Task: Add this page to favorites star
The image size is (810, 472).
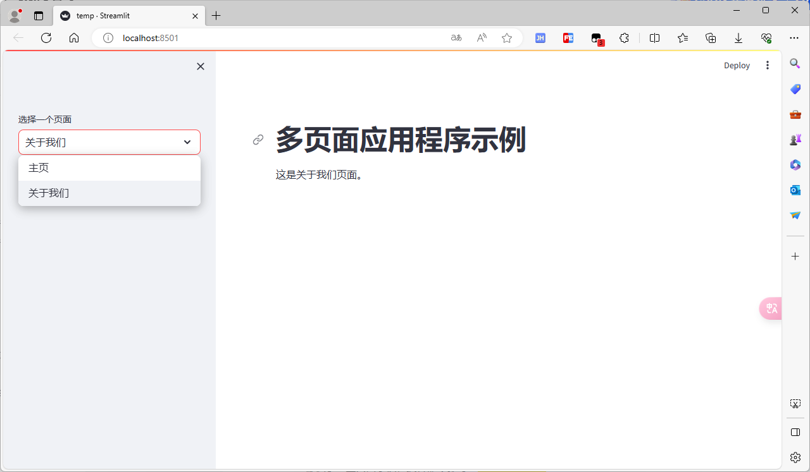Action: click(507, 38)
